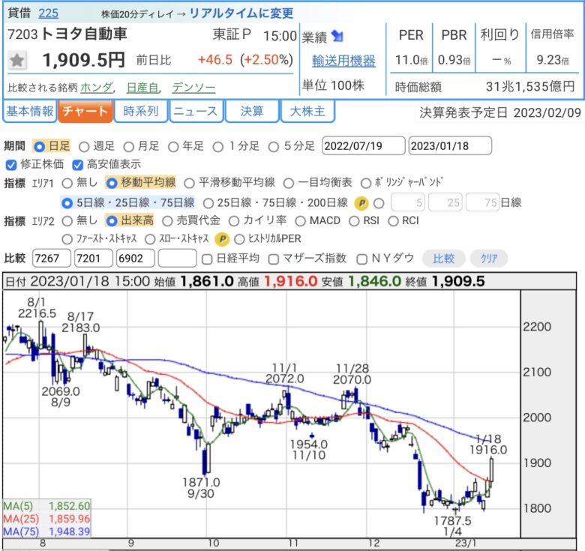Select the RSI indicator
The image size is (585, 551).
pos(354,221)
